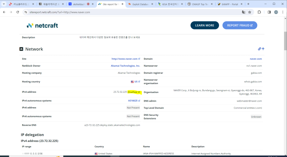Open the AS16625 autonomous system link
Image resolution: width=287 pixels, height=157 pixels.
tap(134, 101)
